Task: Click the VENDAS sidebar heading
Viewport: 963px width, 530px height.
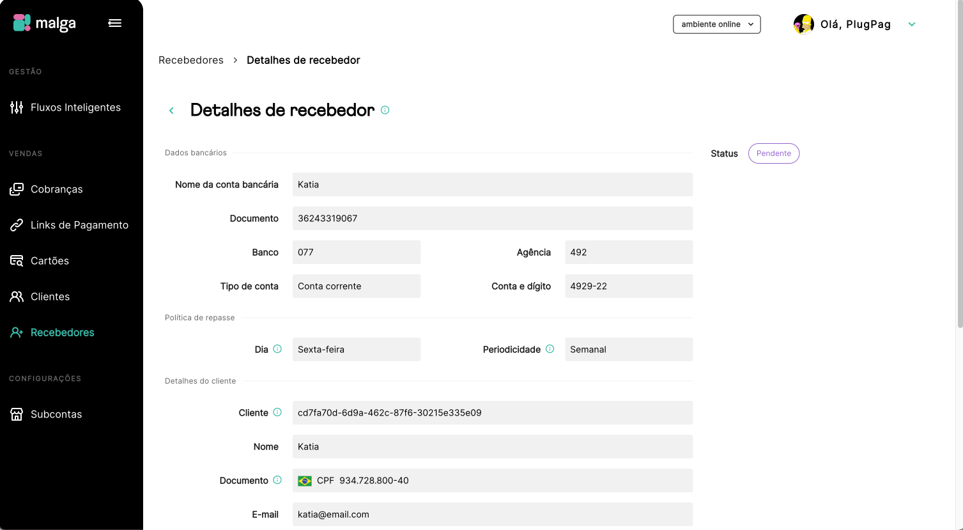Action: point(26,153)
